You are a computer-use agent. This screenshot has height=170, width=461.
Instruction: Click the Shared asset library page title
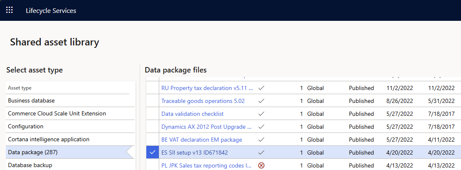click(54, 42)
